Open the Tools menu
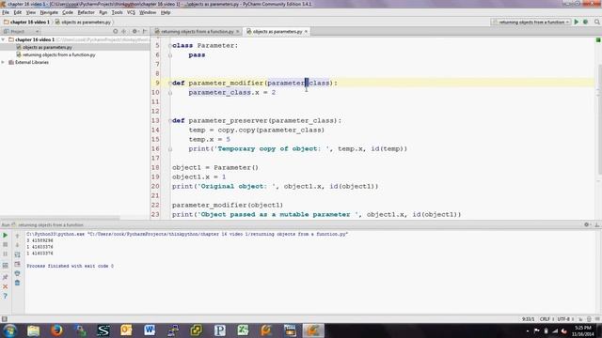This screenshot has width=602, height=338. (x=117, y=12)
